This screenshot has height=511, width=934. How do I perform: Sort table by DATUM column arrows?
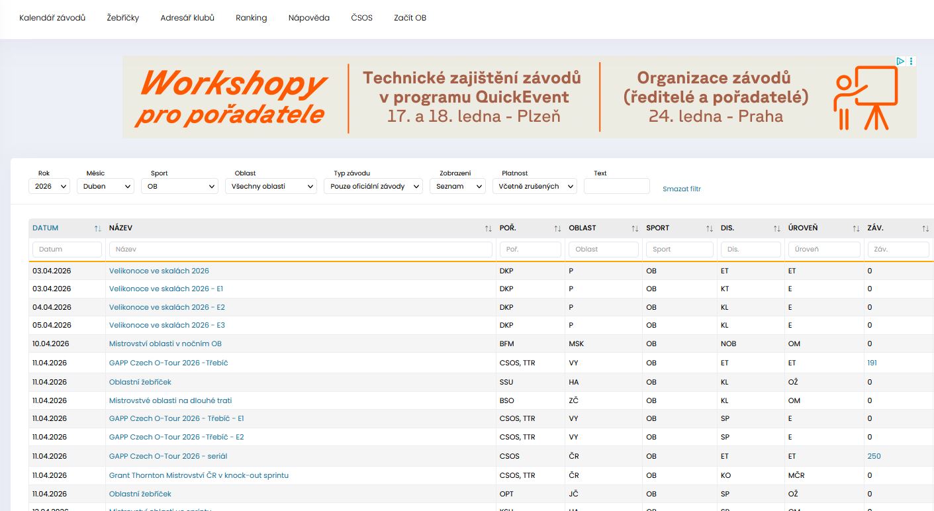[97, 228]
